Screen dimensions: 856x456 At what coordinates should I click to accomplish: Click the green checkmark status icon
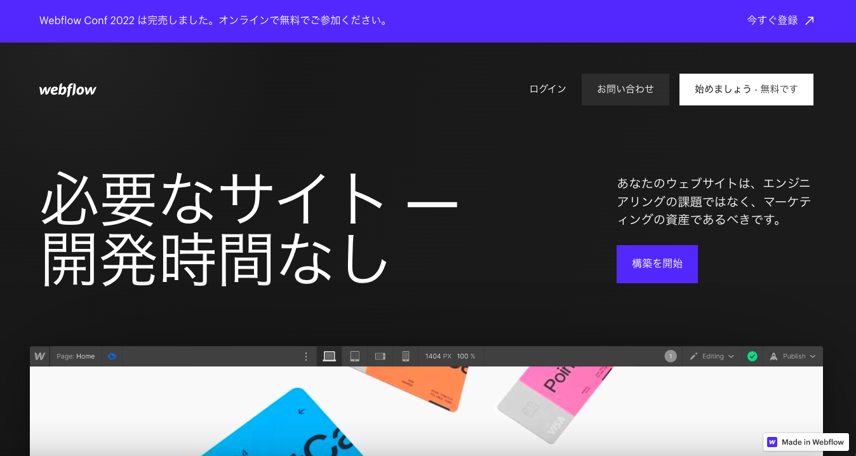752,356
